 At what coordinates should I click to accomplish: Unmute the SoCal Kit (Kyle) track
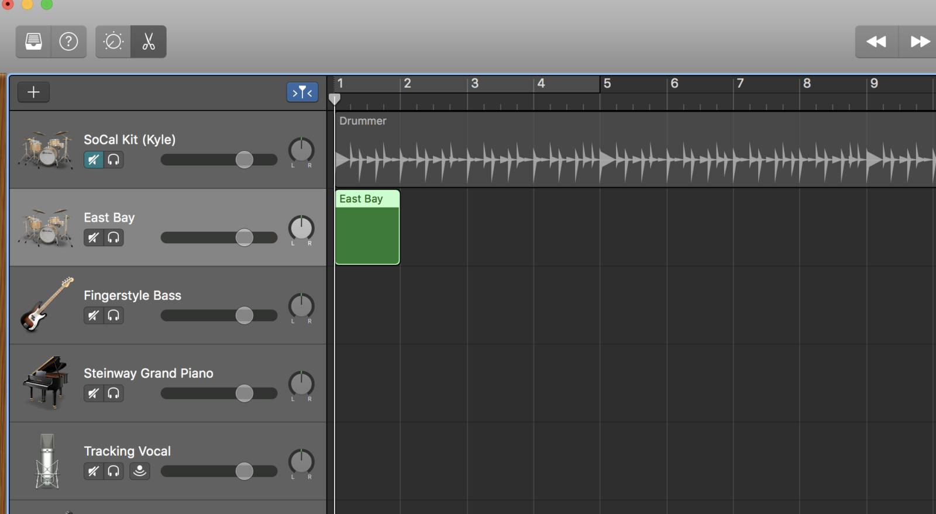click(94, 160)
